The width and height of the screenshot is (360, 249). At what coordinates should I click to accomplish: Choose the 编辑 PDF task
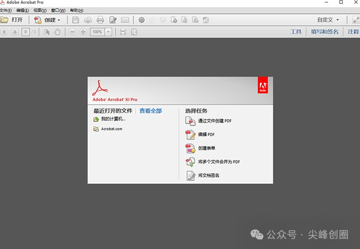click(200, 135)
